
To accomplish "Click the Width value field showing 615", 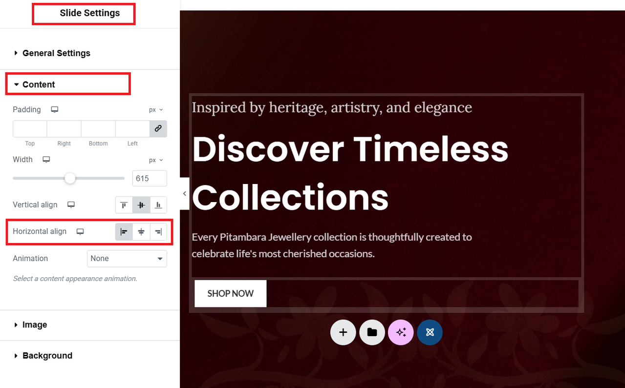I will click(150, 179).
